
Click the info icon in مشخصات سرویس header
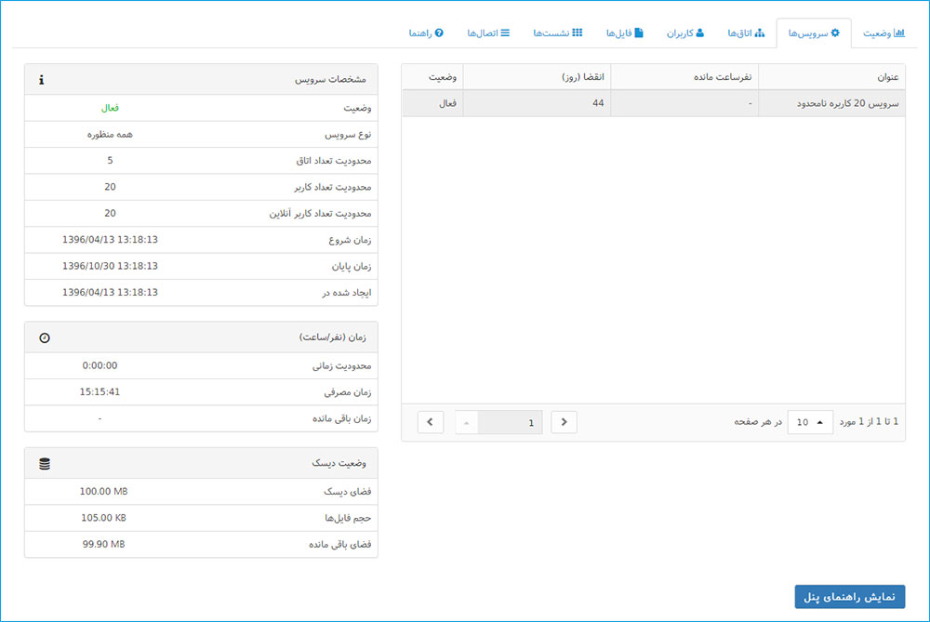click(42, 79)
